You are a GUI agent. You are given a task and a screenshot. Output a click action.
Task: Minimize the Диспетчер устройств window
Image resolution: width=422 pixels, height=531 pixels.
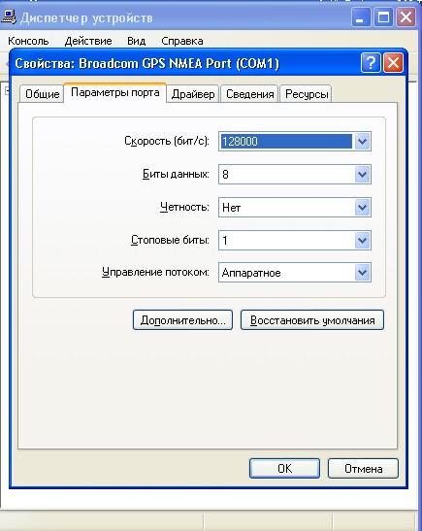pyautogui.click(x=361, y=17)
